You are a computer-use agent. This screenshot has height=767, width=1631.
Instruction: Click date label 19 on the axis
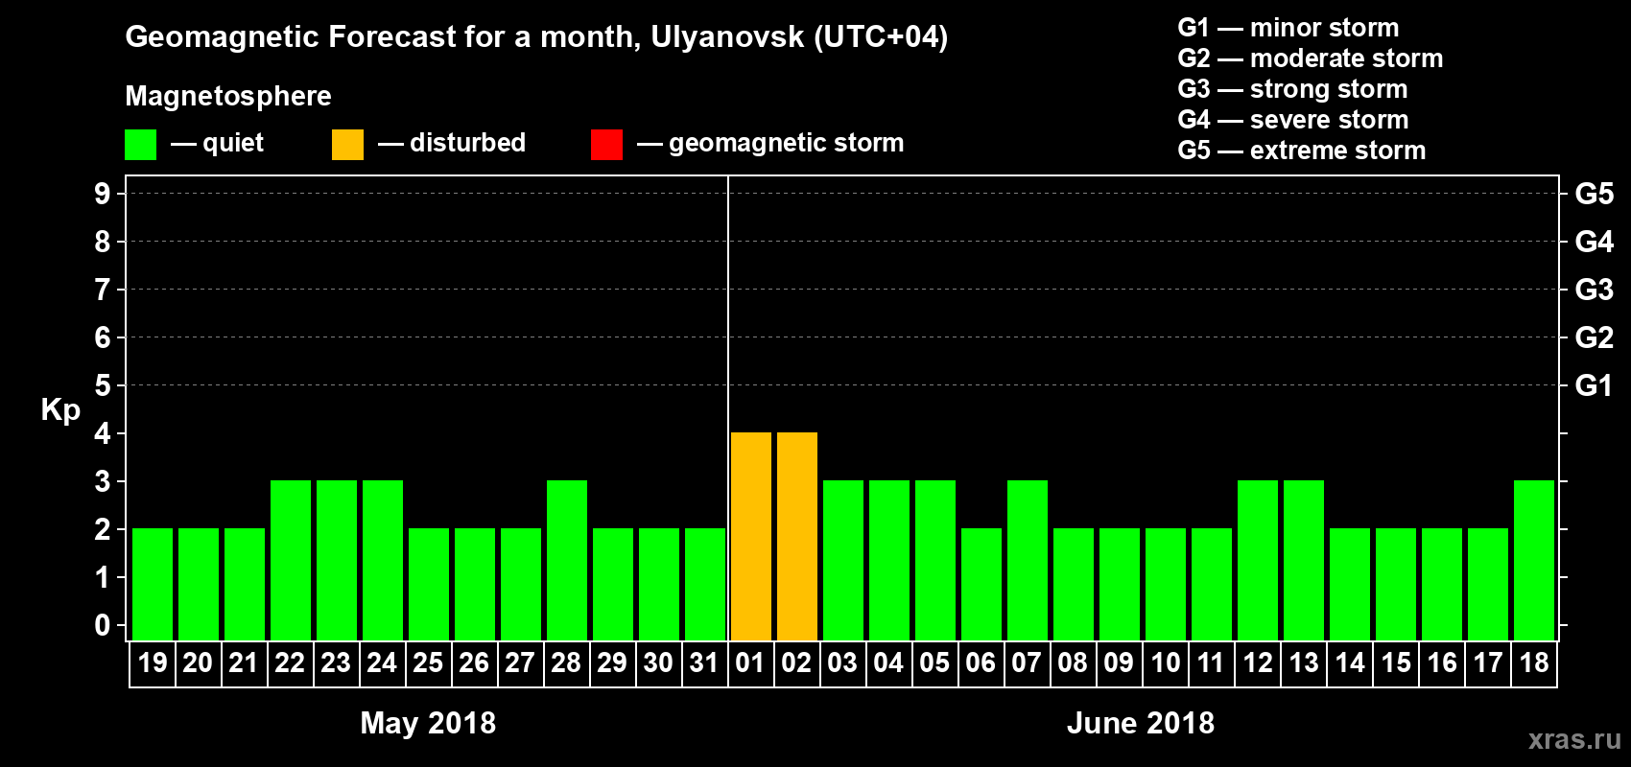pyautogui.click(x=153, y=662)
